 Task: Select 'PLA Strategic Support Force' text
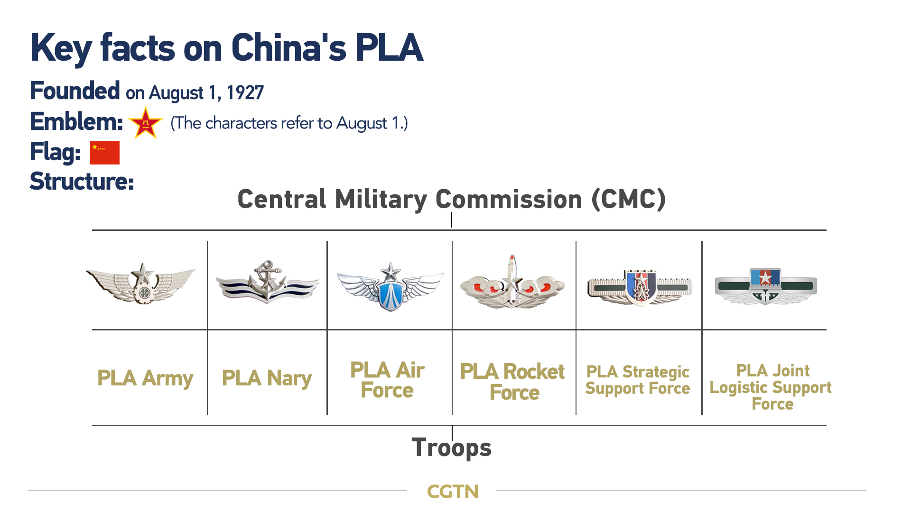[638, 380]
